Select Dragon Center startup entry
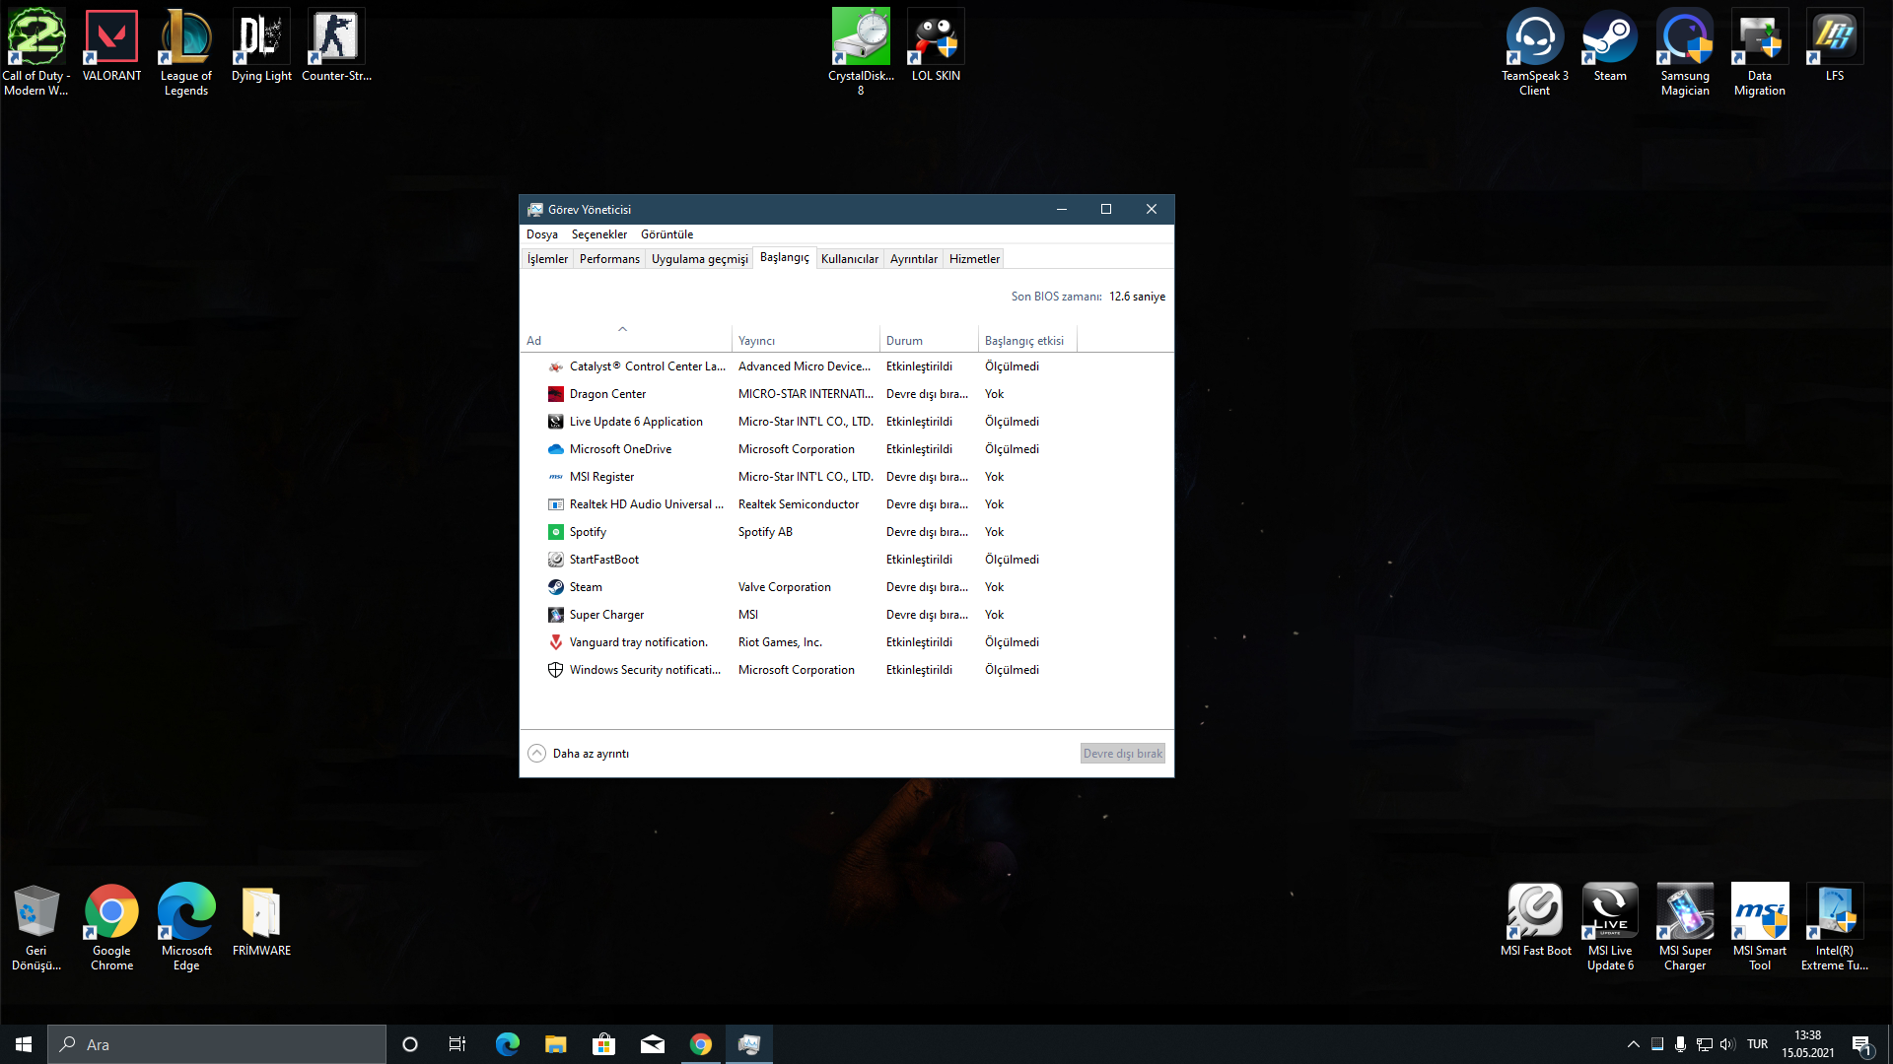This screenshot has width=1893, height=1064. (x=846, y=394)
